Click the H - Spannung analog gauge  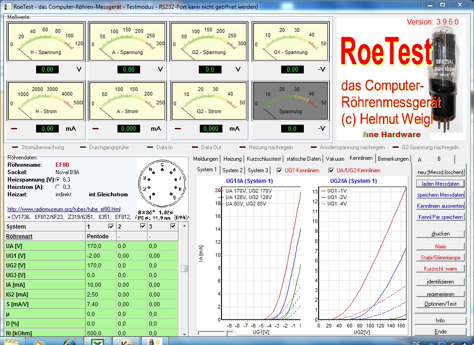(46, 42)
